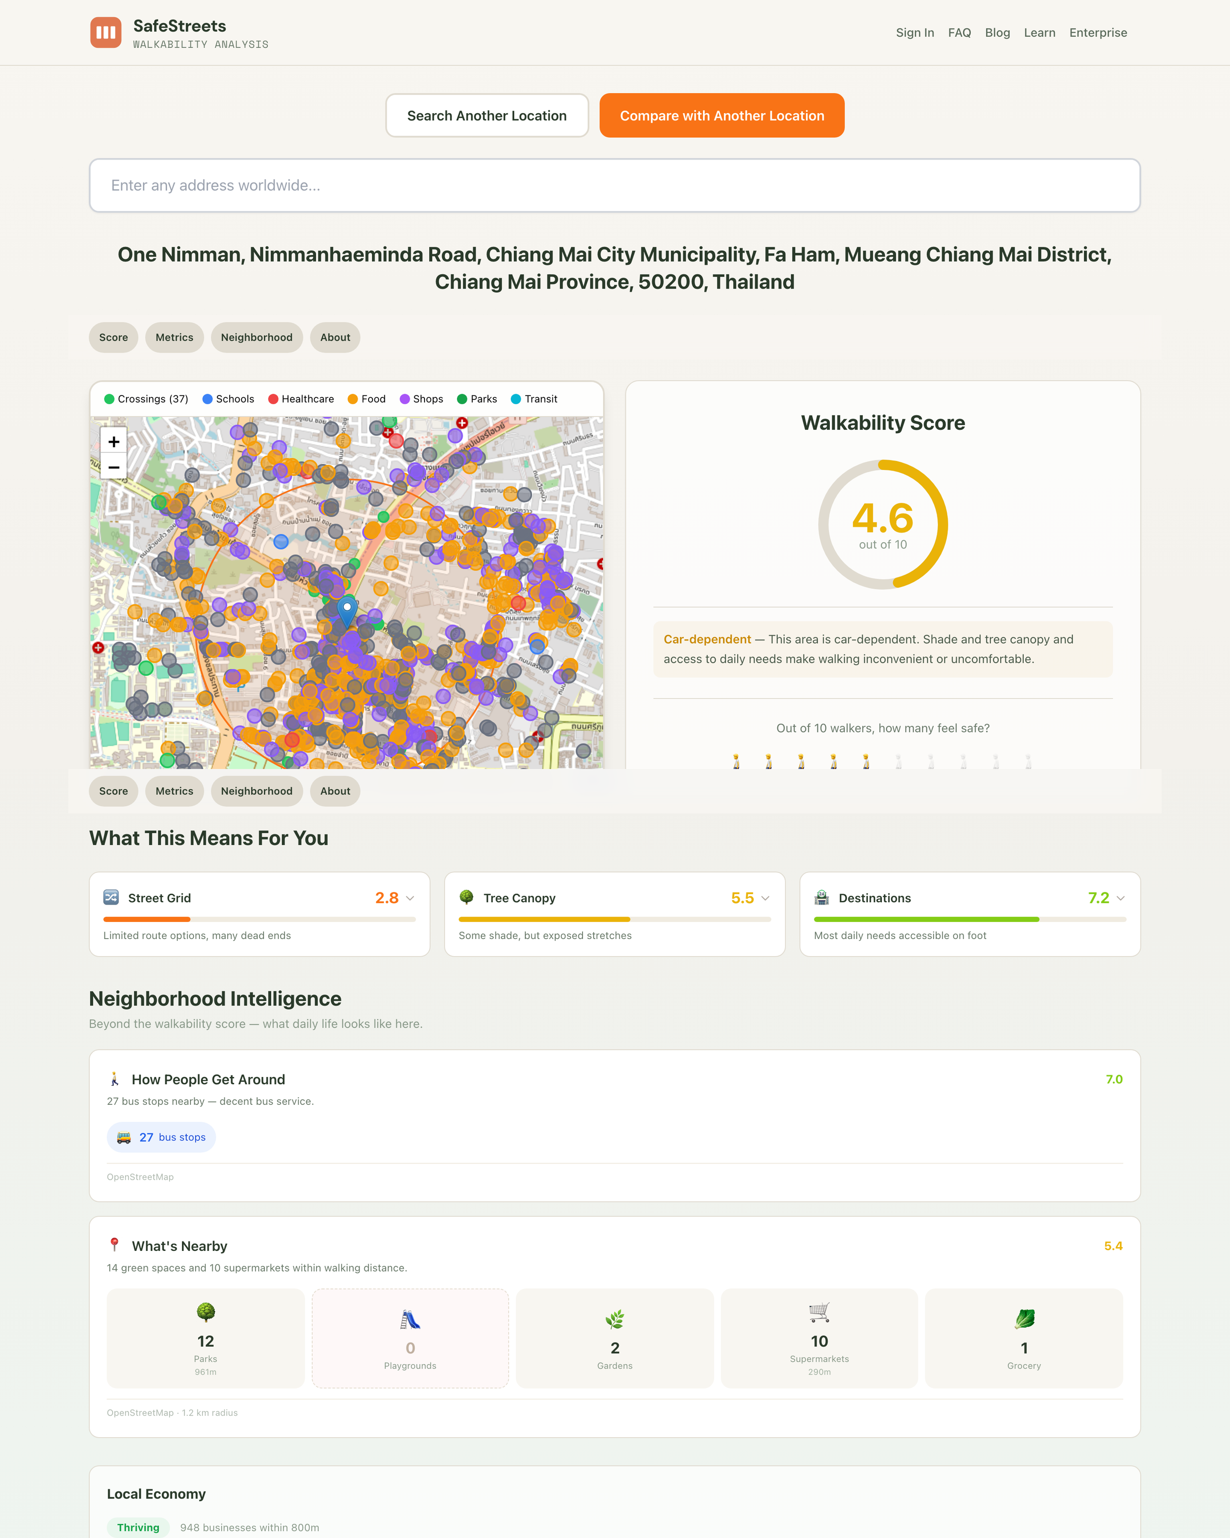Click the bus icon in bus stops chip
The height and width of the screenshot is (1538, 1230).
pos(124,1137)
